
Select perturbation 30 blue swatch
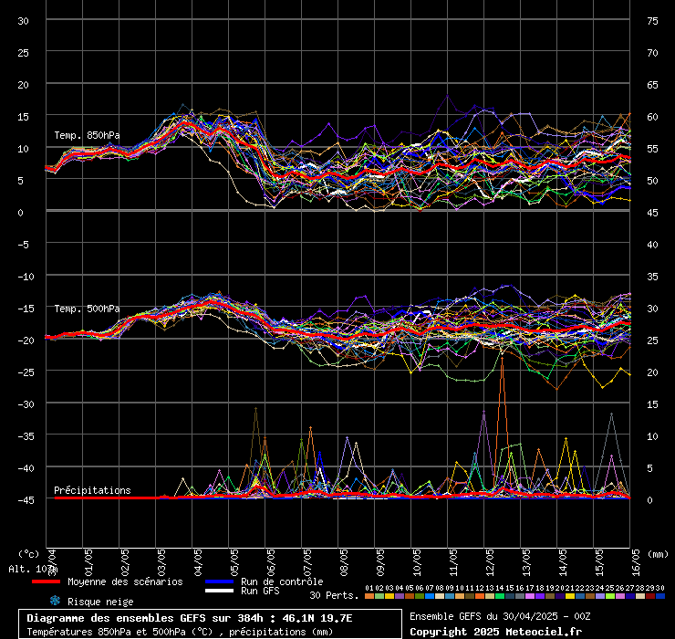click(x=659, y=596)
